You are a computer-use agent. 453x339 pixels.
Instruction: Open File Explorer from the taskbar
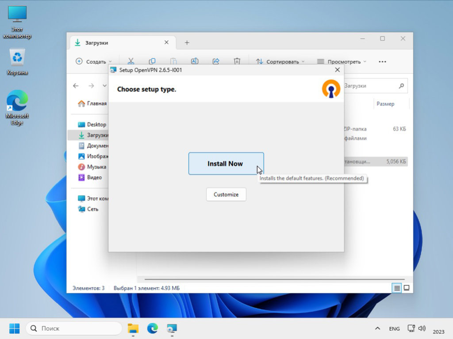[133, 328]
